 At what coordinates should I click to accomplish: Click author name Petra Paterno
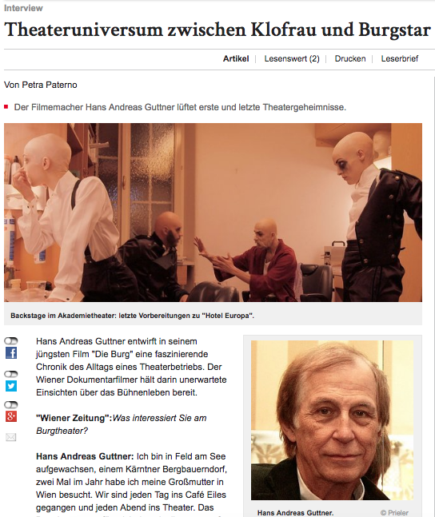pyautogui.click(x=50, y=85)
